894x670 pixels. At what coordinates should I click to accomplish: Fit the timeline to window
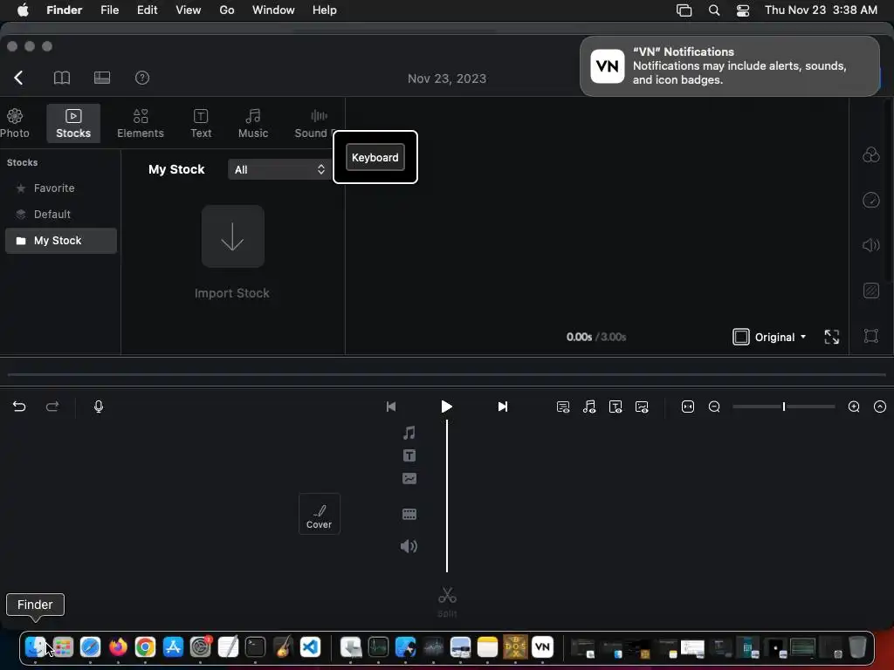(x=688, y=407)
